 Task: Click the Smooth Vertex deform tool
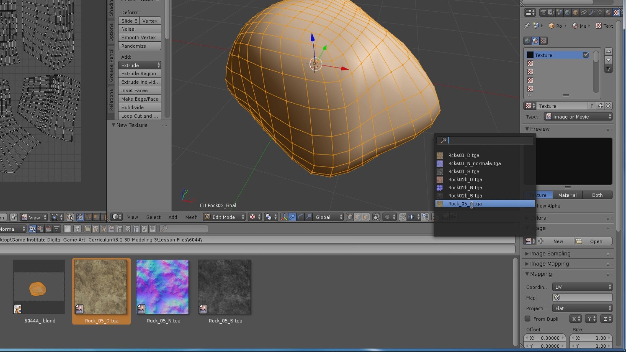click(139, 37)
